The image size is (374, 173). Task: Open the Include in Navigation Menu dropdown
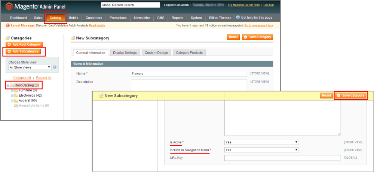coord(261,150)
